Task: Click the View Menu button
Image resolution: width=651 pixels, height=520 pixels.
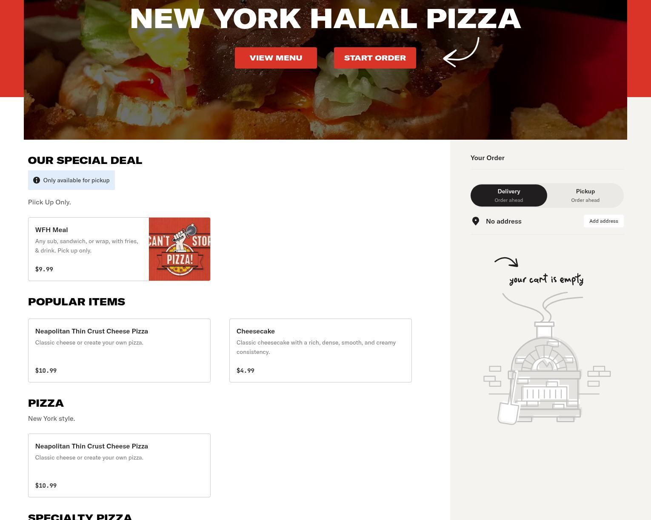Action: pos(276,58)
